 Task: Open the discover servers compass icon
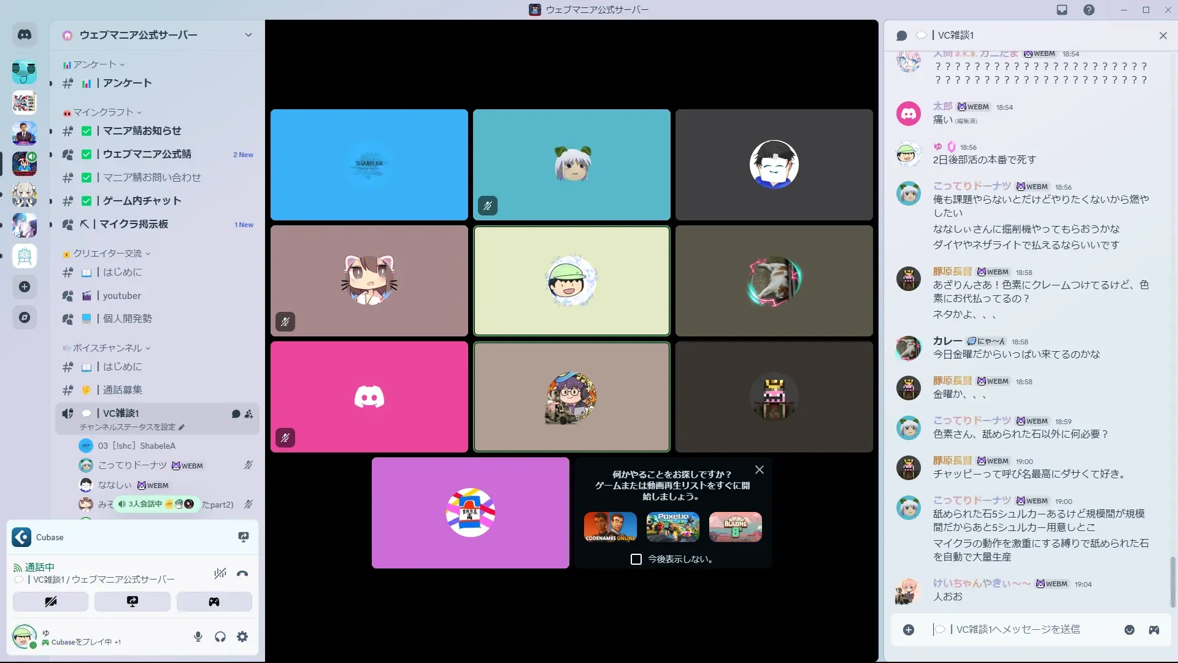25,317
